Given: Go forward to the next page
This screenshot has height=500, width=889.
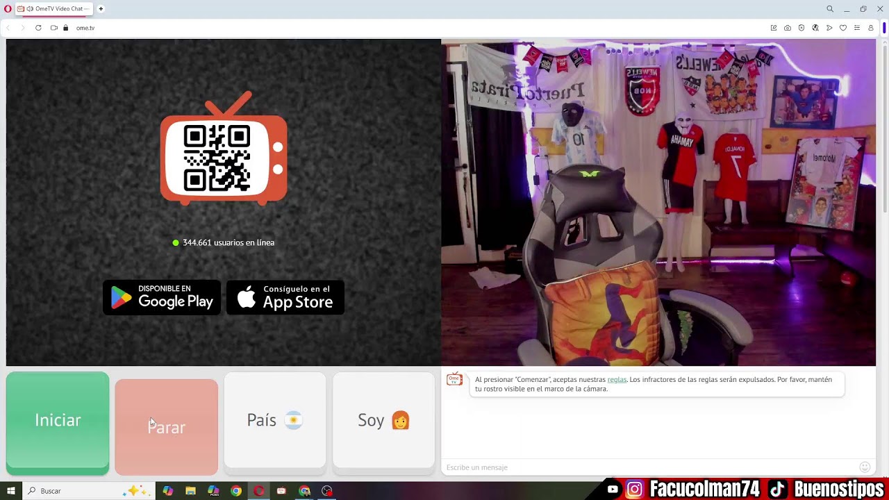Looking at the screenshot, I should [x=22, y=28].
